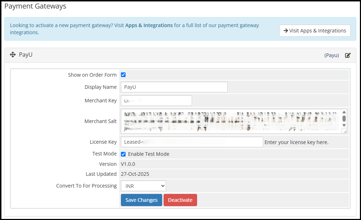The width and height of the screenshot is (361, 220).
Task: Follow the bold Apps & Integrations inline link
Action: tap(149, 25)
